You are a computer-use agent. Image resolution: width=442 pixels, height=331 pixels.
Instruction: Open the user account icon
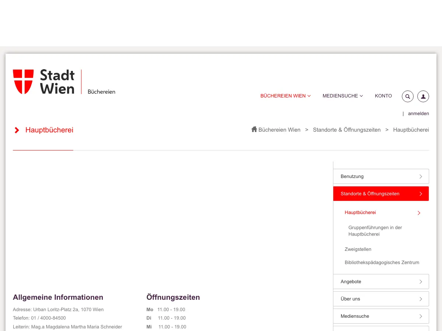pyautogui.click(x=423, y=96)
